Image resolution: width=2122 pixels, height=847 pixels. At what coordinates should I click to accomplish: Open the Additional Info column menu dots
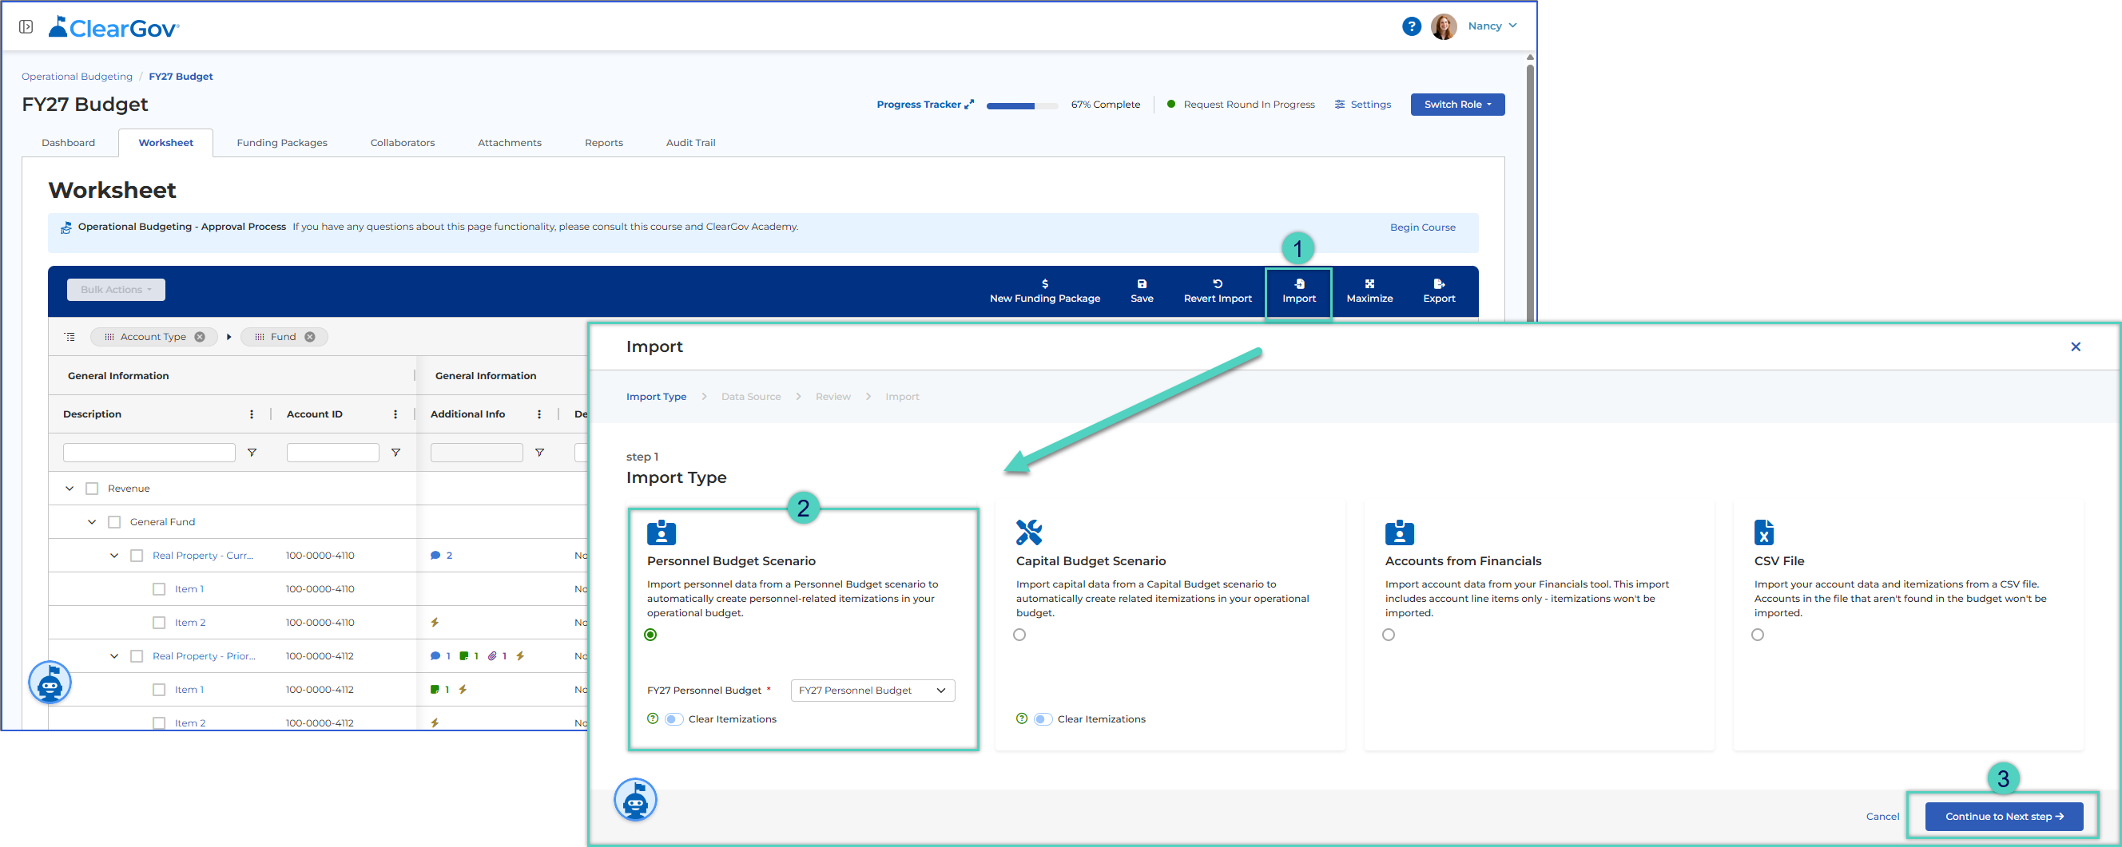[x=539, y=414]
